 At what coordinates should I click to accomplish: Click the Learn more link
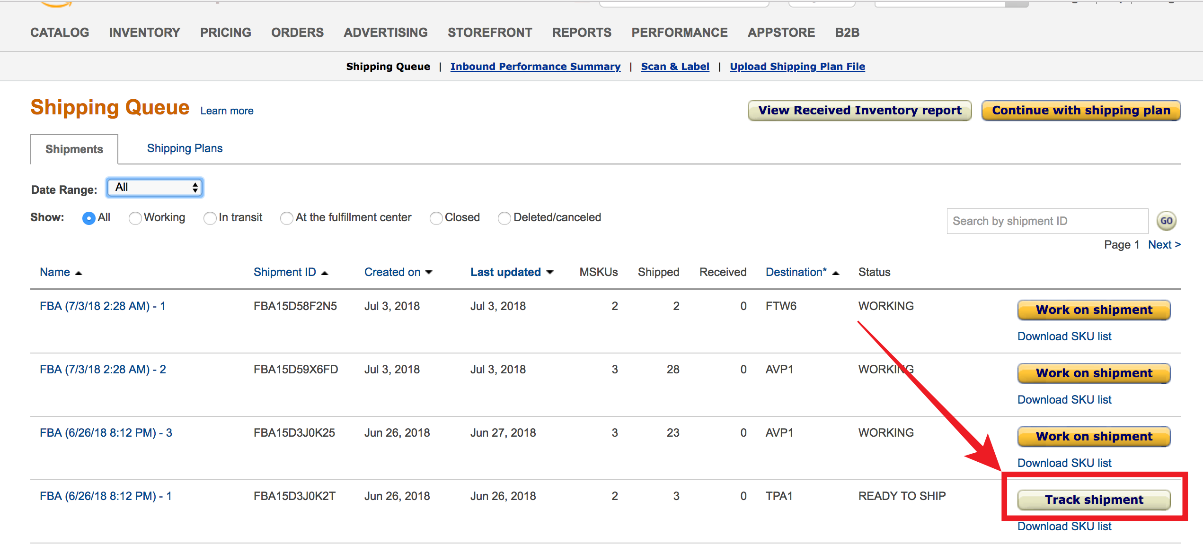[227, 111]
